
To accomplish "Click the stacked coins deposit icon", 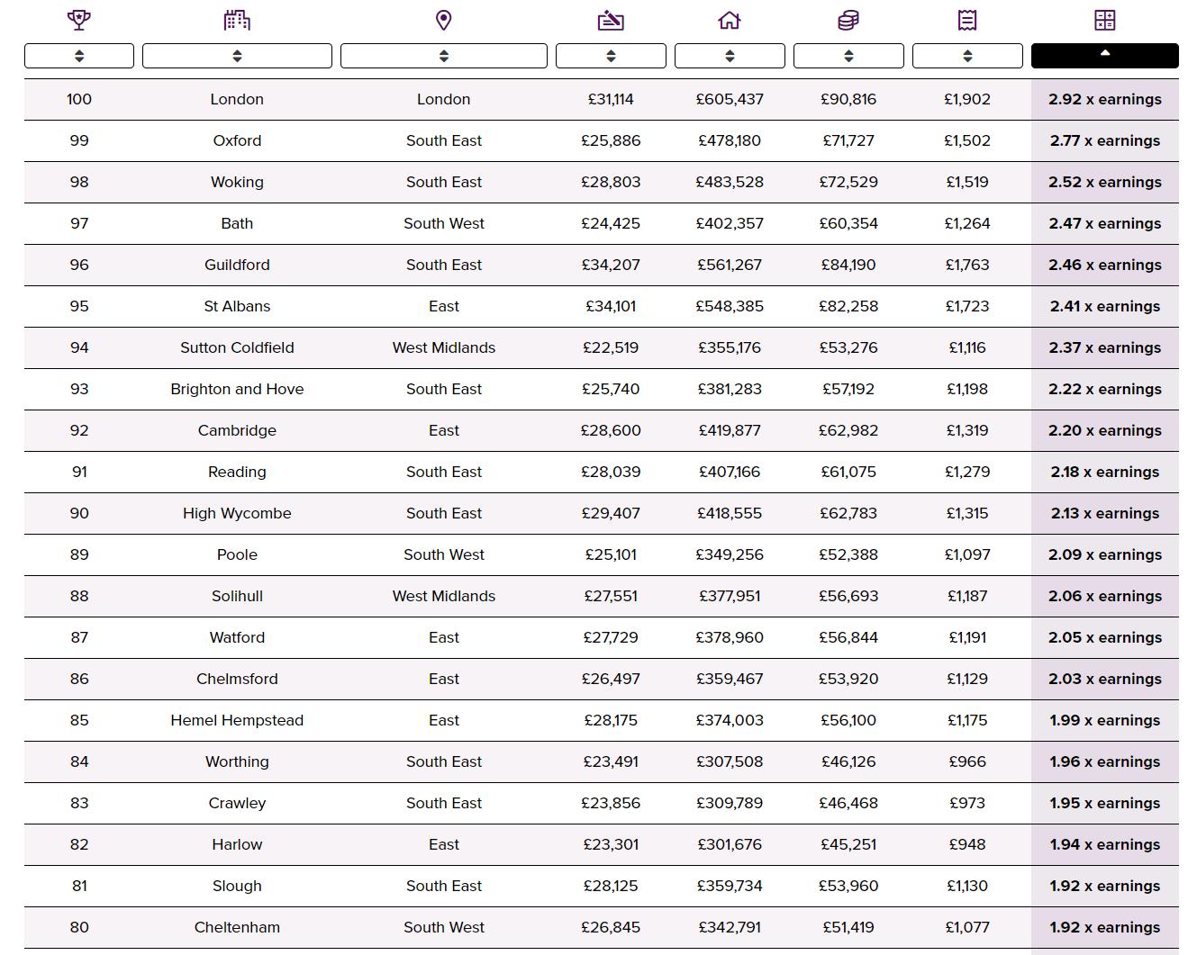I will (x=848, y=20).
